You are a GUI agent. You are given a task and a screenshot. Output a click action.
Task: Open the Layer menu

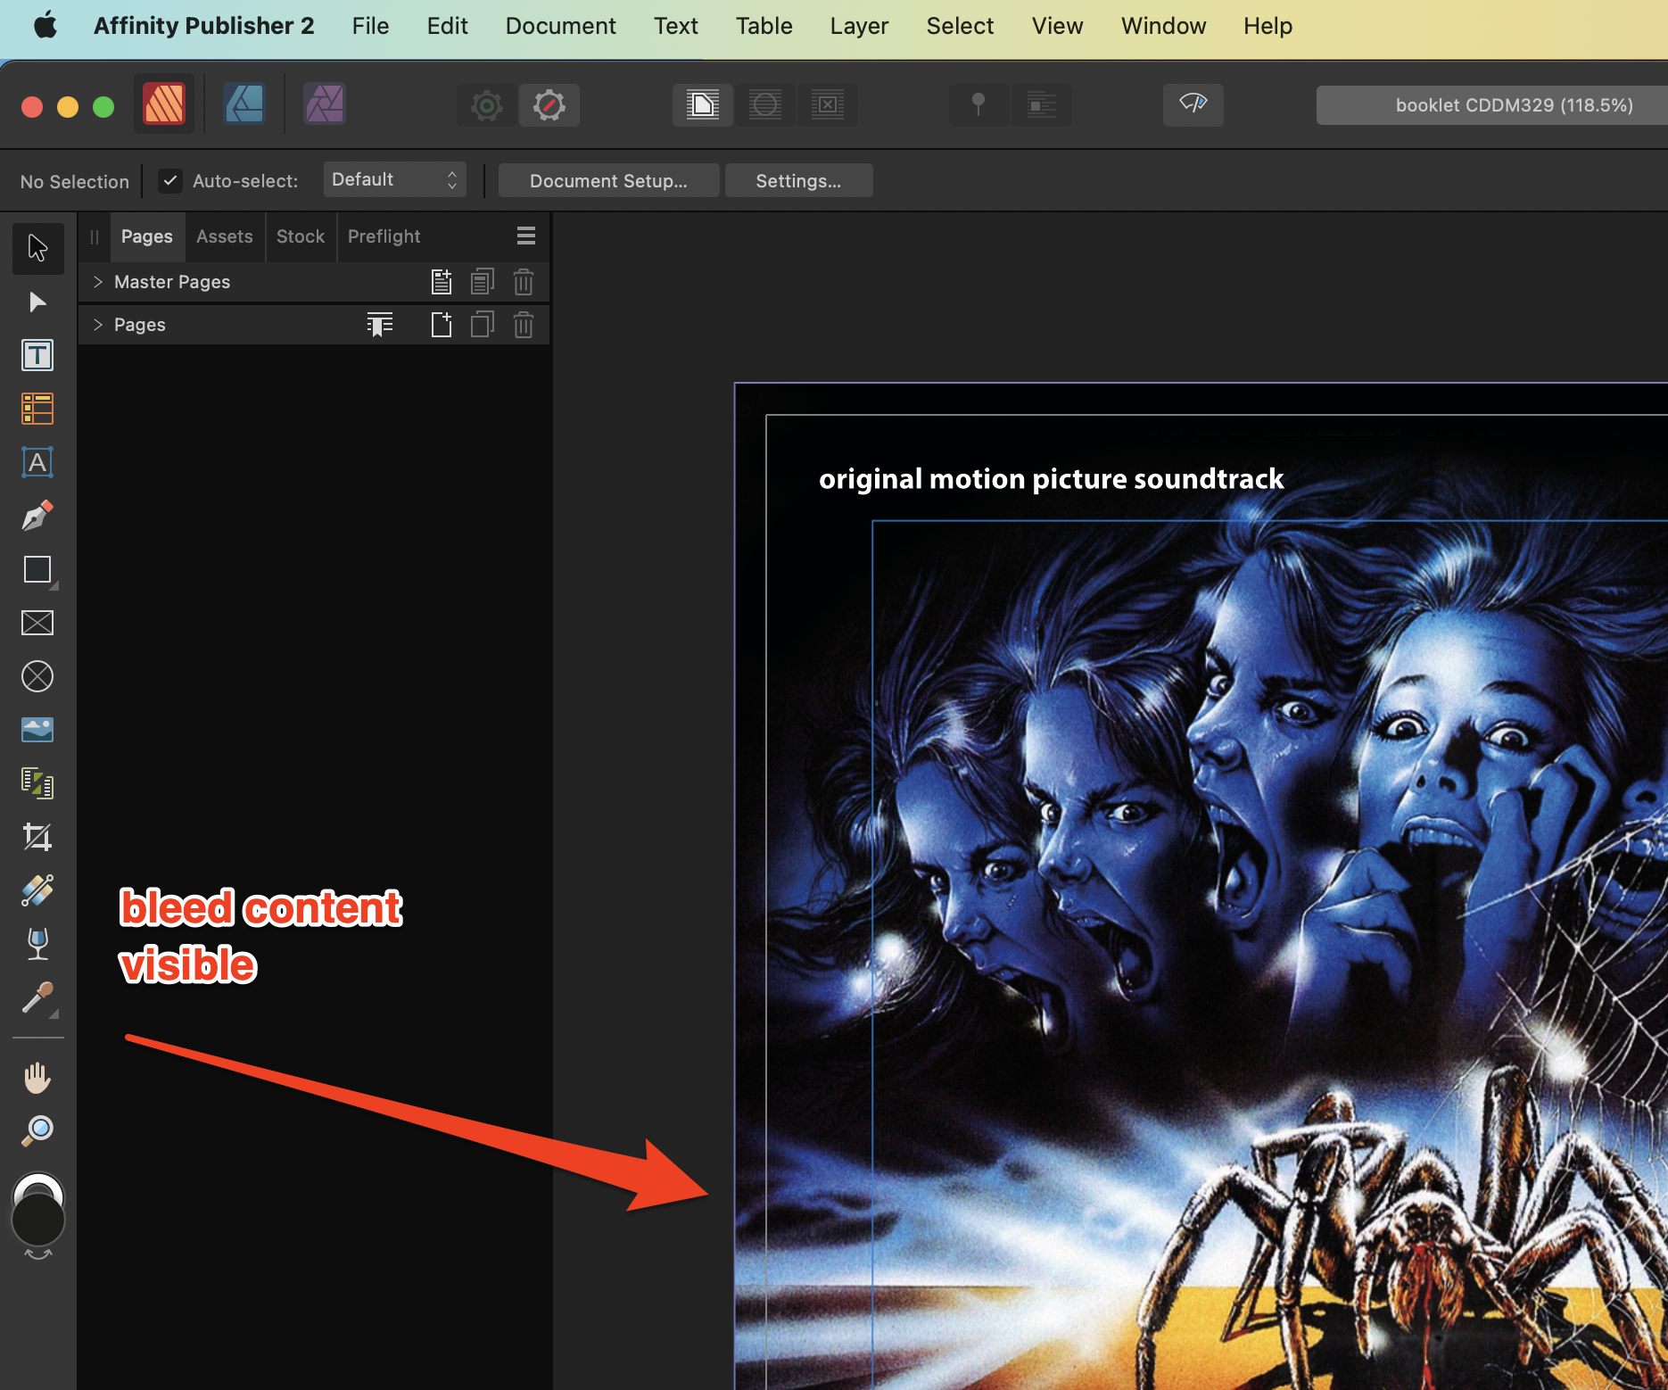pos(859,26)
